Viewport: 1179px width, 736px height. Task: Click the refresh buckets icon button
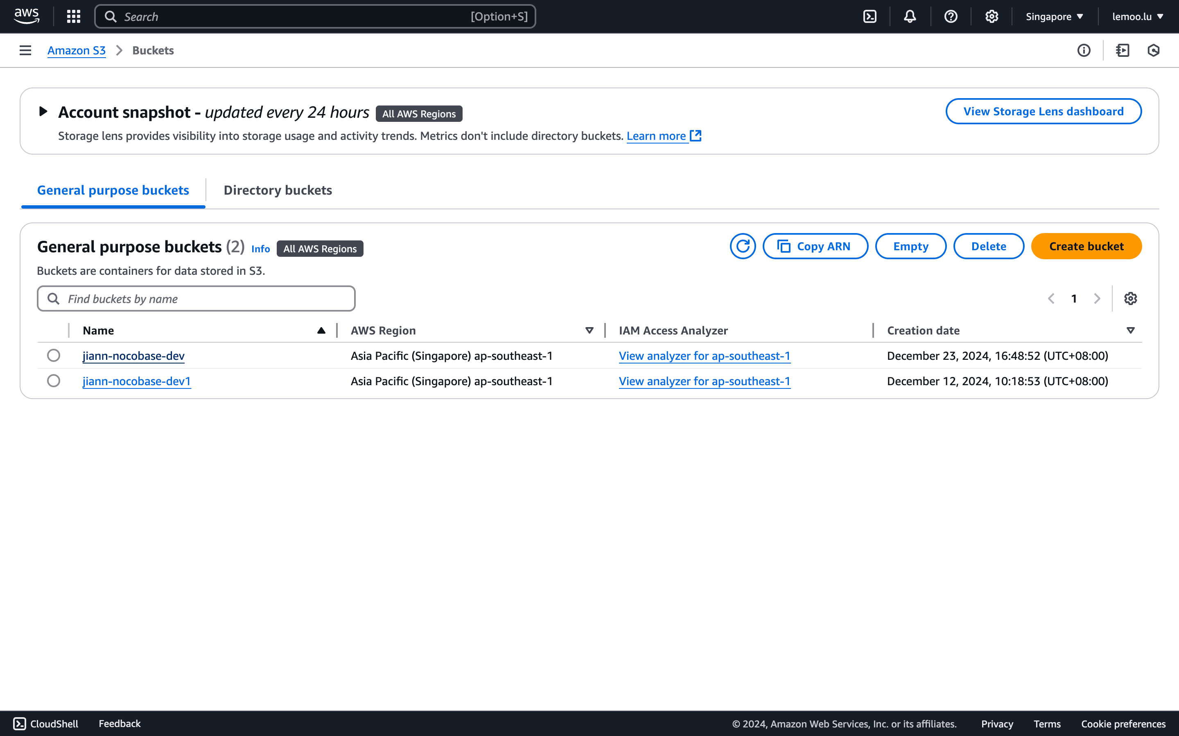[x=743, y=246]
